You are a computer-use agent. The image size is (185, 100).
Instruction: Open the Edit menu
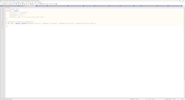click(x=3, y=2)
